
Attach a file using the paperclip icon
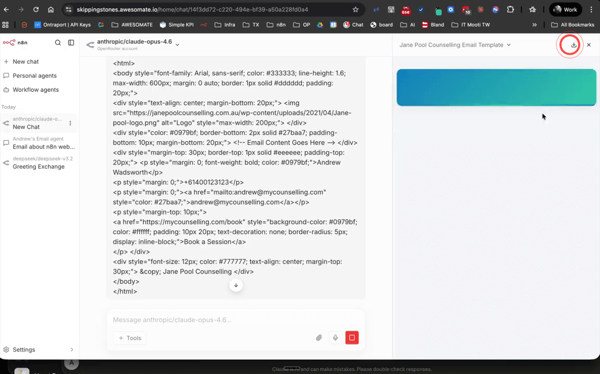319,338
